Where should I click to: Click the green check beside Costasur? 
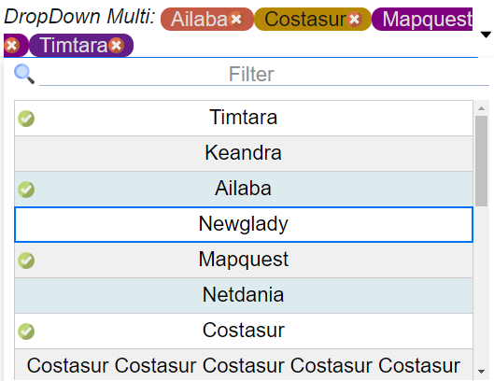point(26,332)
